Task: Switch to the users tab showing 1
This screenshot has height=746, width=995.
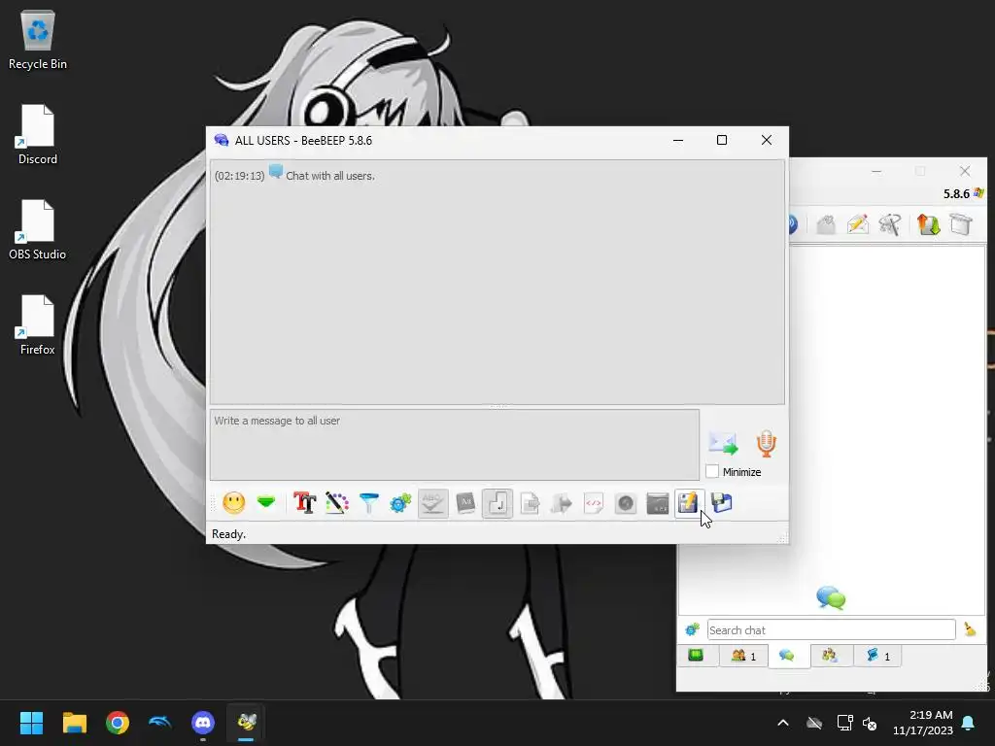Action: [743, 656]
